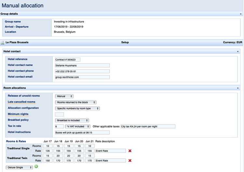Screen dimensions: 244x172
Task: Click Traditional Twin rate field for Jun 17
Action: (x=47, y=161)
